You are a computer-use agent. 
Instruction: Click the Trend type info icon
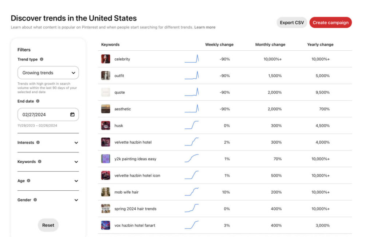point(42,59)
